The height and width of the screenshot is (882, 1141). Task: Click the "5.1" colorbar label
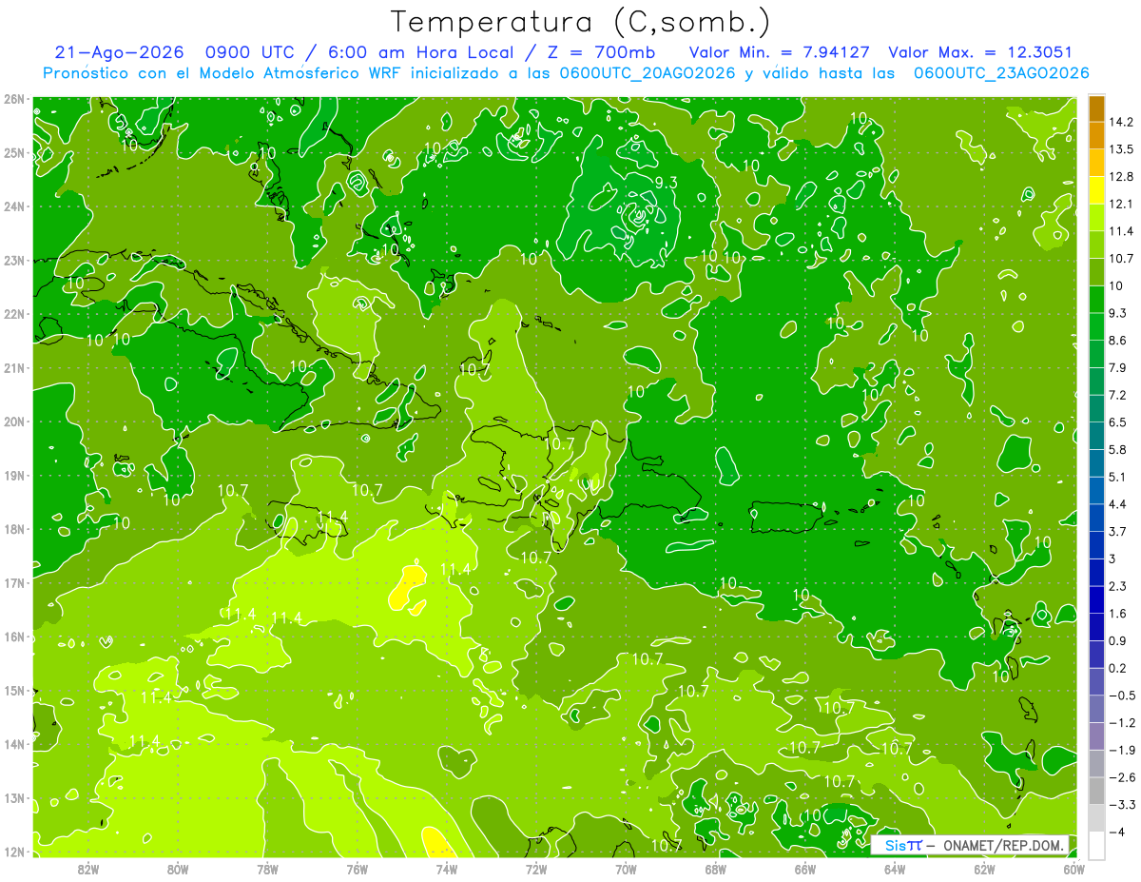(x=1118, y=477)
